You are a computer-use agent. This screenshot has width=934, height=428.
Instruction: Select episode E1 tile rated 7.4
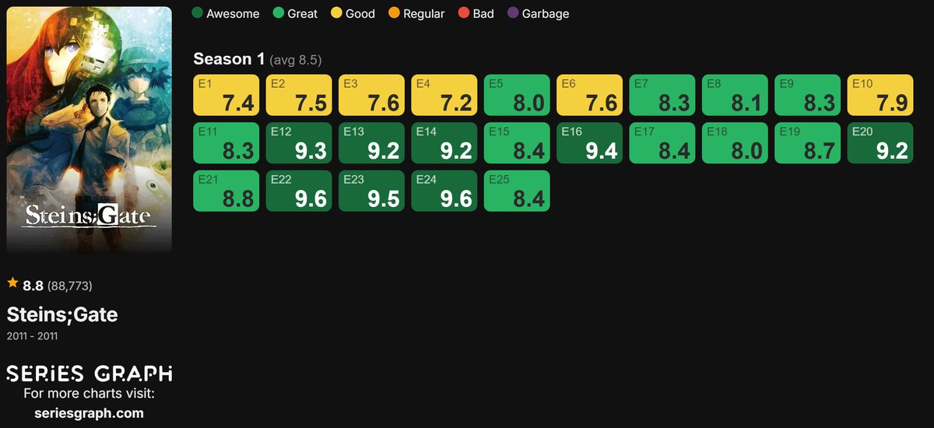[226, 95]
